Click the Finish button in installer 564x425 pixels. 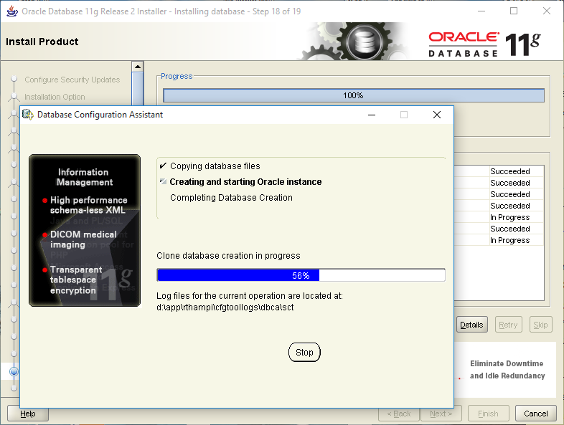(x=488, y=414)
